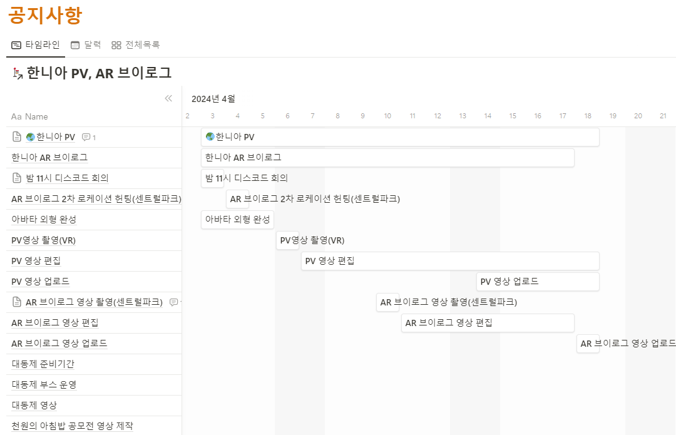Click the page icon beside AR 브이로그 영상 촬영(센트럴파크) row

(18, 302)
